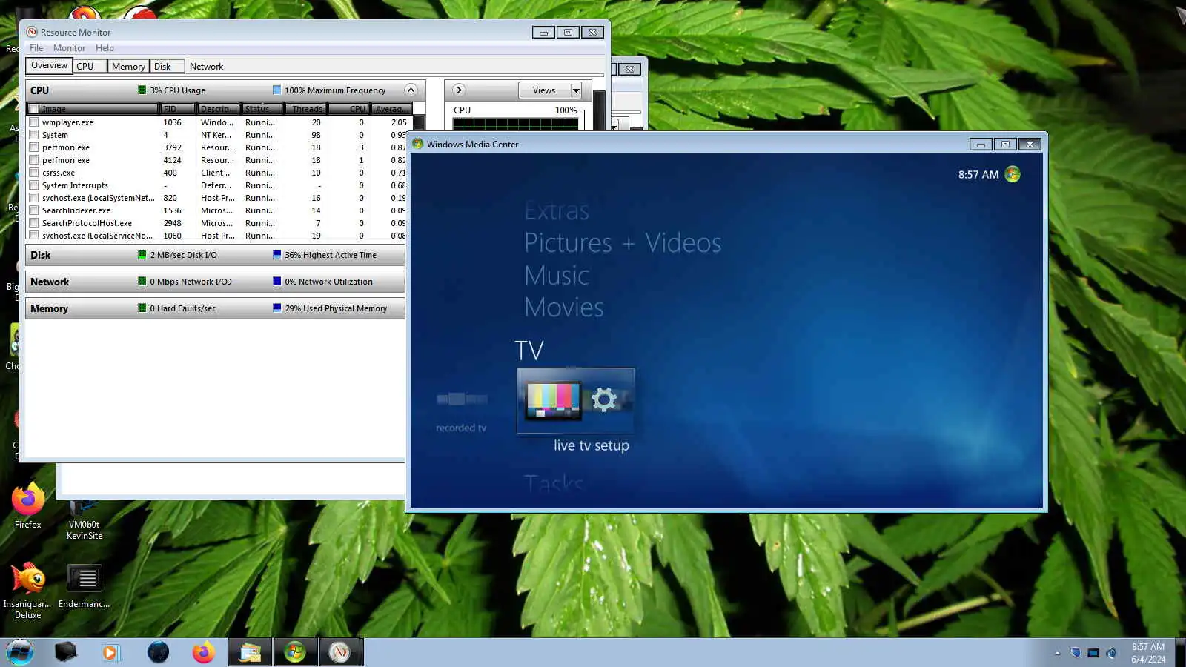Image resolution: width=1186 pixels, height=667 pixels.
Task: Launch Windows Media Player from taskbar
Action: pos(111,652)
